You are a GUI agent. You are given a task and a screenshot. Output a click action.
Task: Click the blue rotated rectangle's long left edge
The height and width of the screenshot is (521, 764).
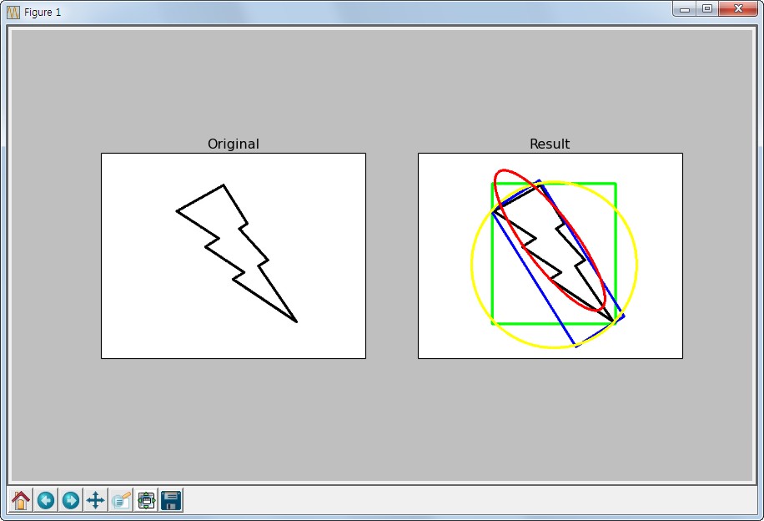(534, 278)
